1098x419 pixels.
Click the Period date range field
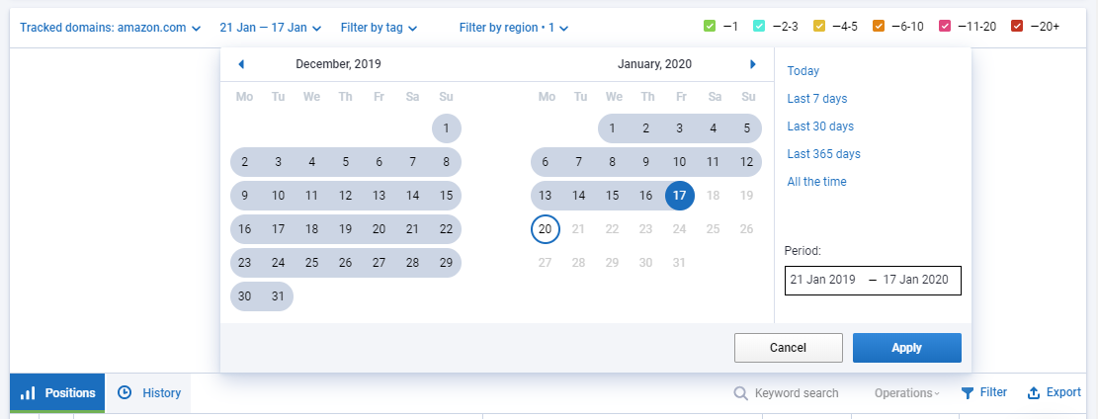coord(873,281)
